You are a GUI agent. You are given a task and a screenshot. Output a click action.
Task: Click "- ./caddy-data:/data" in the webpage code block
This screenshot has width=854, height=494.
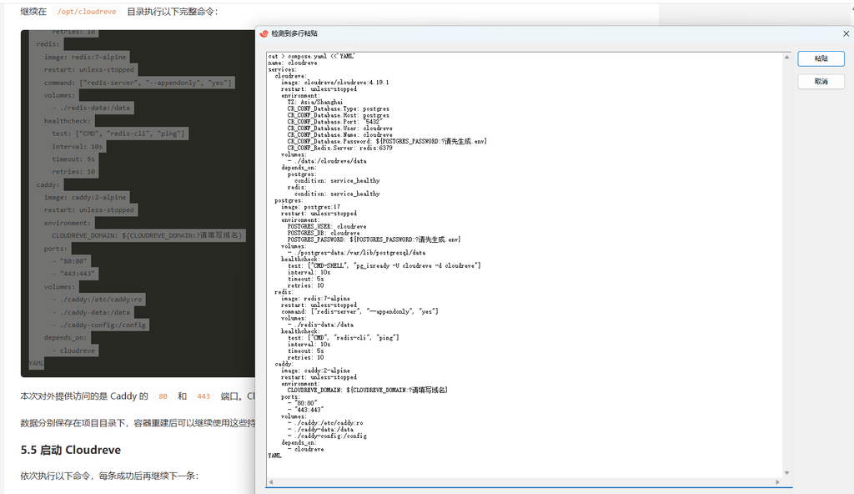(x=91, y=312)
